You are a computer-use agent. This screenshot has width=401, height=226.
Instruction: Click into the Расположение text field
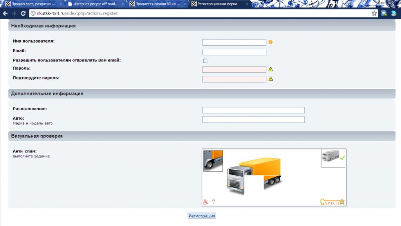[253, 110]
